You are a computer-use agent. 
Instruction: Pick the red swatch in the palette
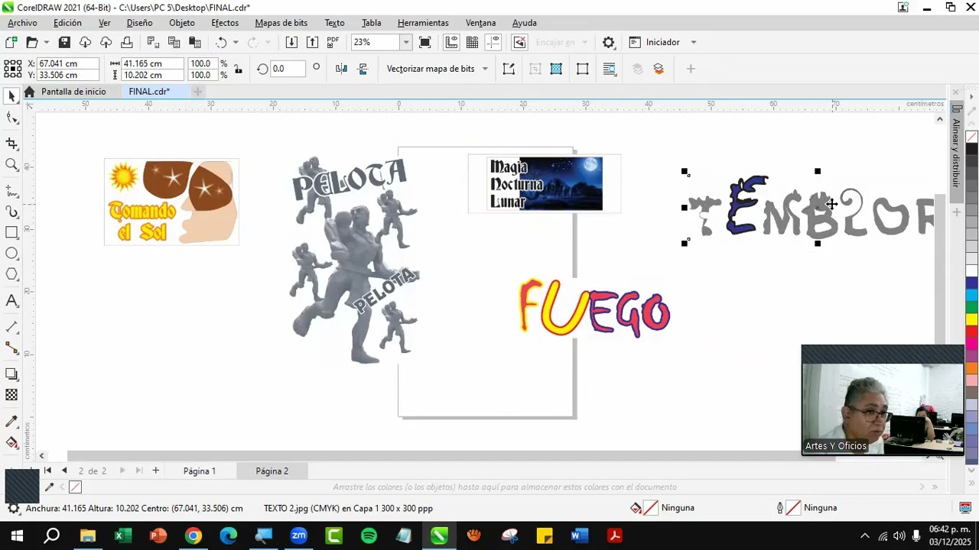971,332
